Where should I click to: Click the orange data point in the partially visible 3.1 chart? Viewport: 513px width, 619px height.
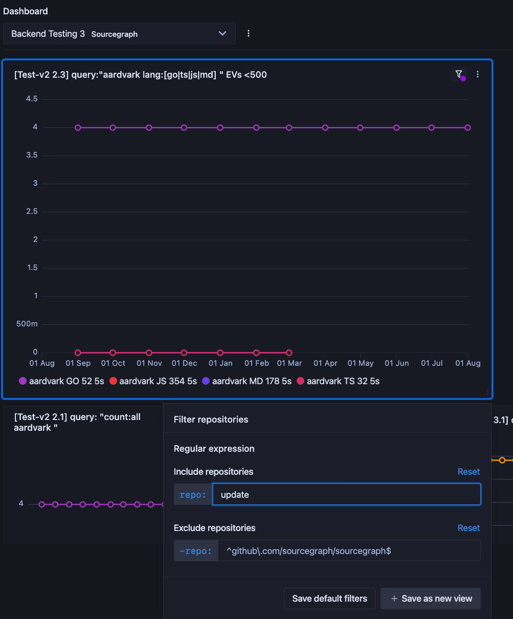502,460
